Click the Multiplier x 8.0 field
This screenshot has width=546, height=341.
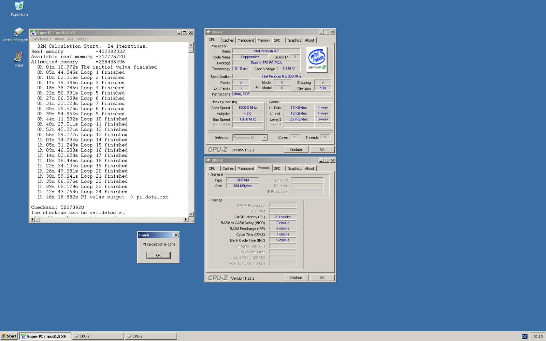(x=248, y=114)
